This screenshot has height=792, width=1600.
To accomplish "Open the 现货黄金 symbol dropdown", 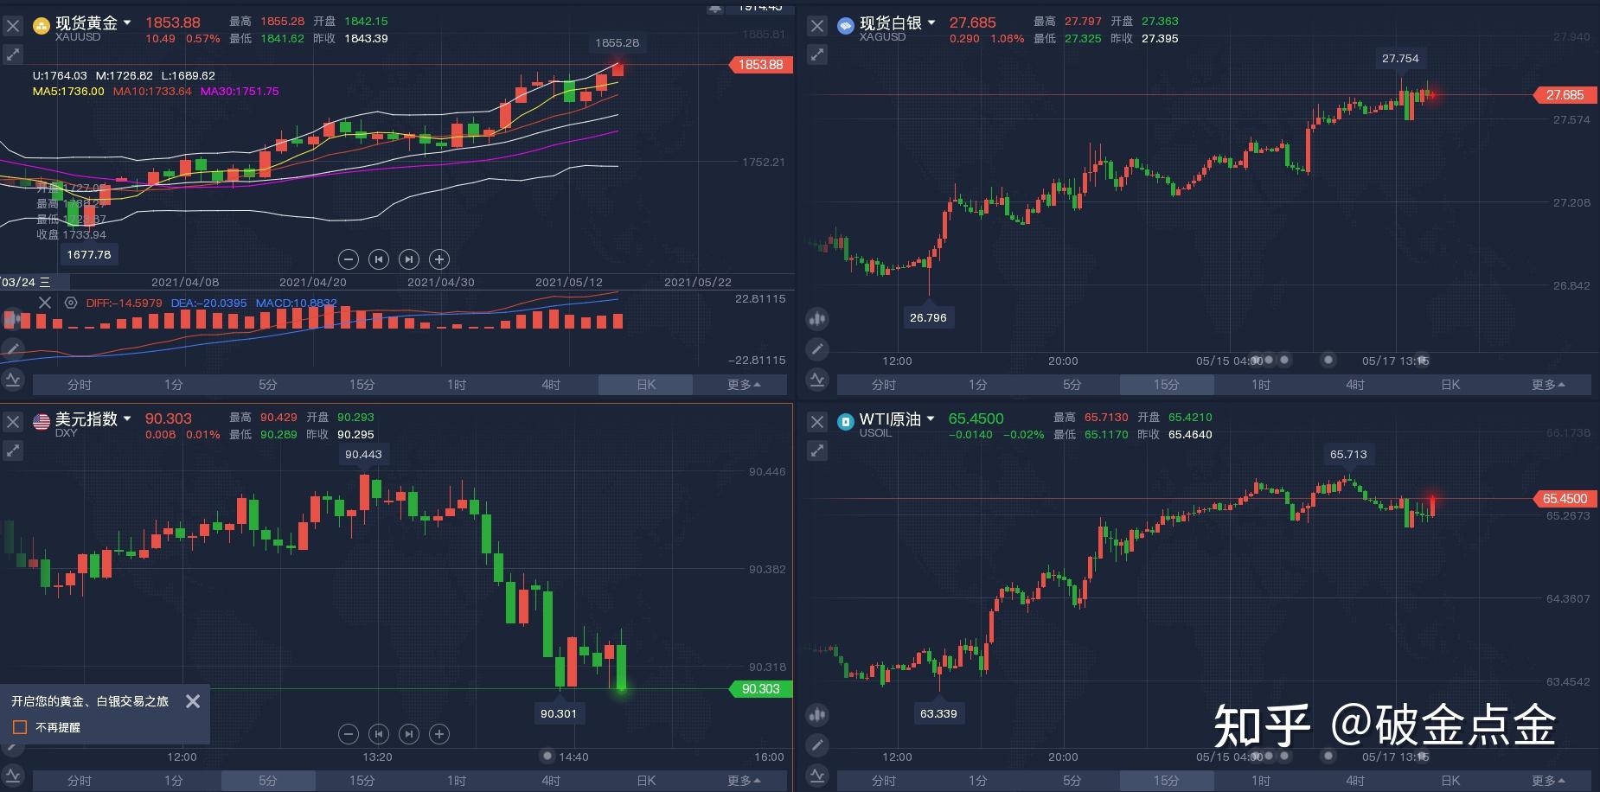I will click(127, 22).
